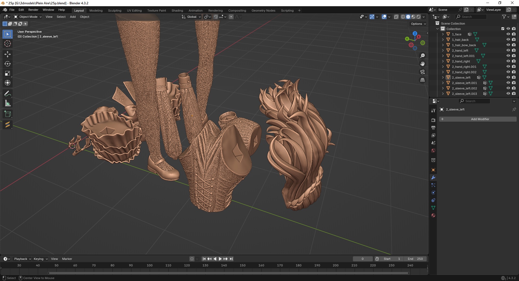Select the Scale tool
This screenshot has width=519, height=281.
click(x=8, y=73)
